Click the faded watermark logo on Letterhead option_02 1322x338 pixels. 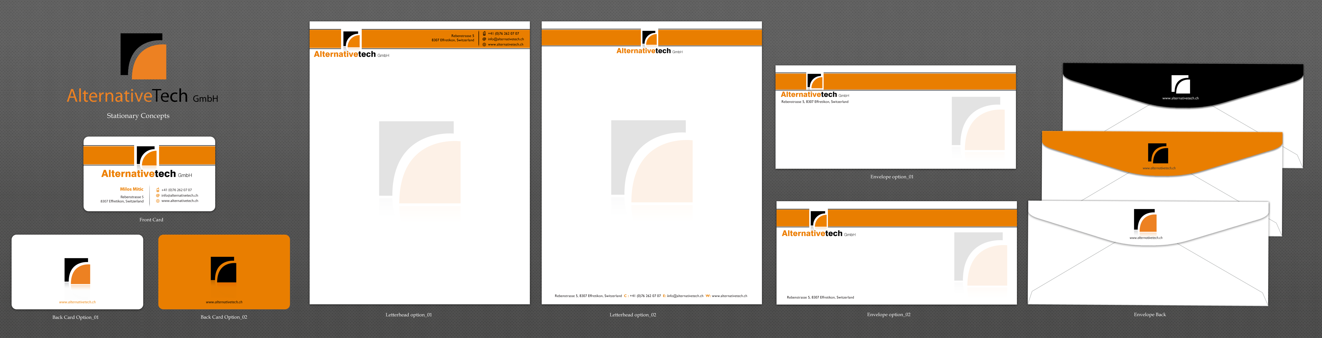tap(651, 161)
